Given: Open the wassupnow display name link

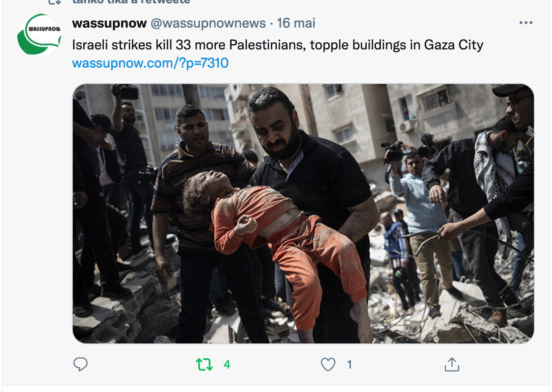Looking at the screenshot, I should (x=109, y=23).
